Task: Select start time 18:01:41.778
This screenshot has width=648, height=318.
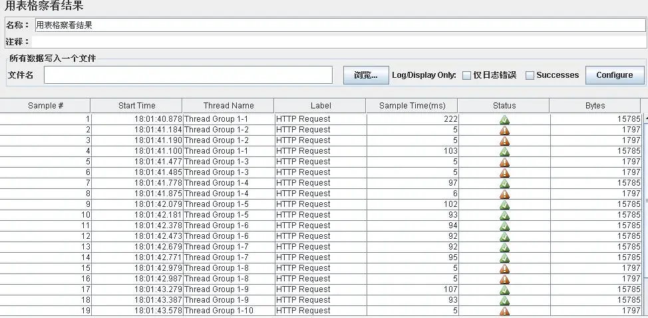Action: tap(137, 183)
